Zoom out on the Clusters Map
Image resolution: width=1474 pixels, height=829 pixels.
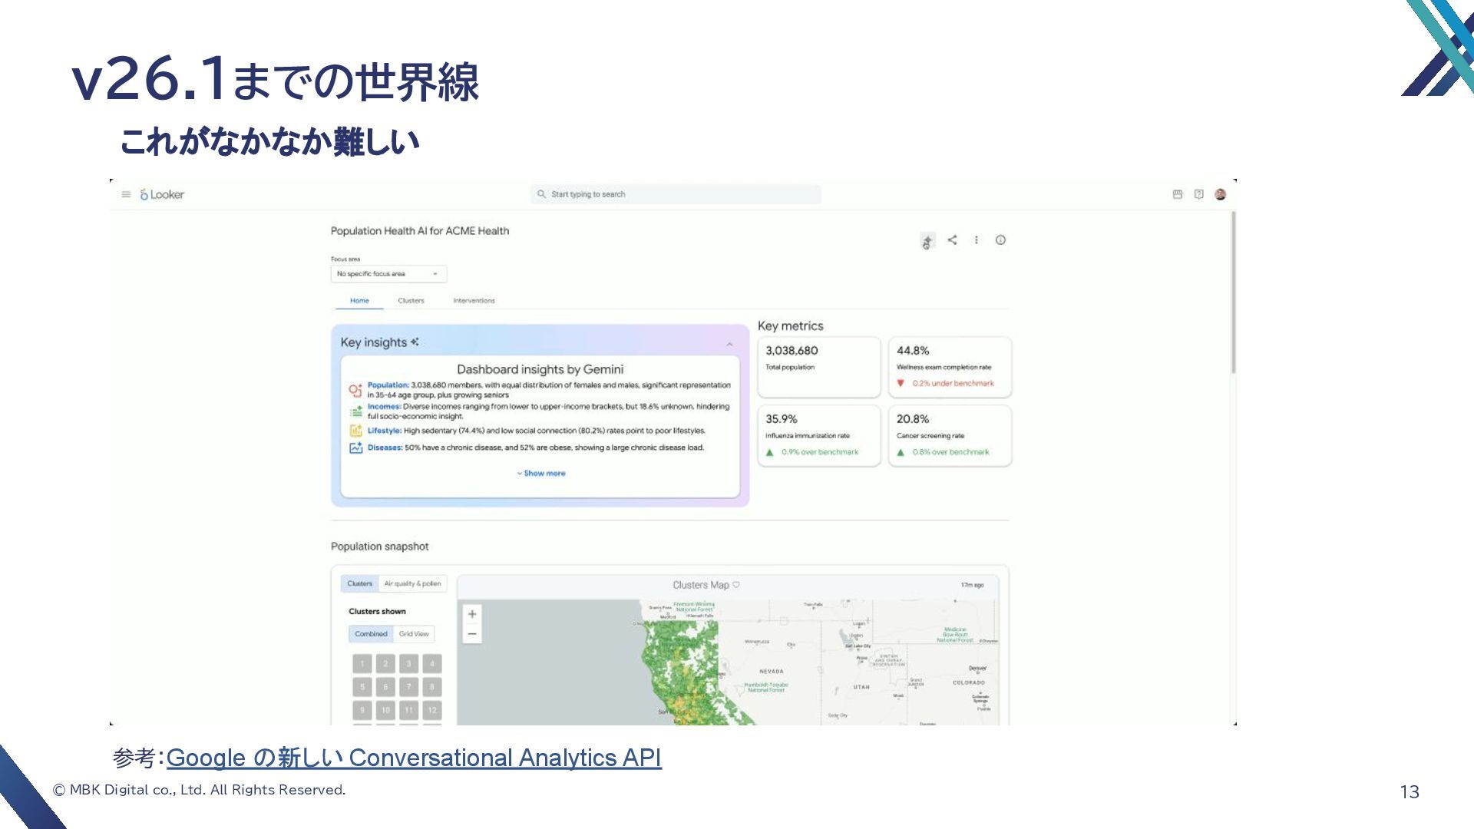click(472, 634)
